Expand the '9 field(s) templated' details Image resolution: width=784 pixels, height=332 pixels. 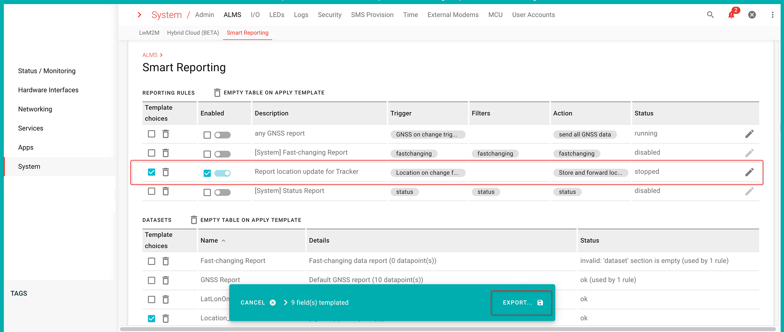click(x=285, y=302)
